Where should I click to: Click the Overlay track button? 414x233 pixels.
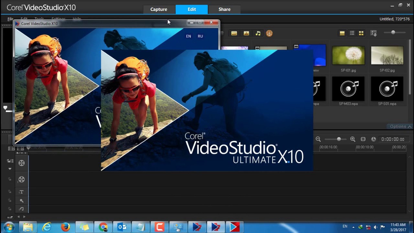(21, 179)
